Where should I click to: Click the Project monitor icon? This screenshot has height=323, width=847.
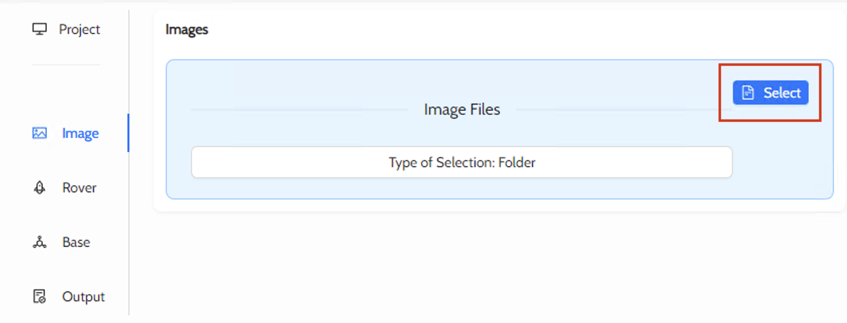tap(39, 29)
